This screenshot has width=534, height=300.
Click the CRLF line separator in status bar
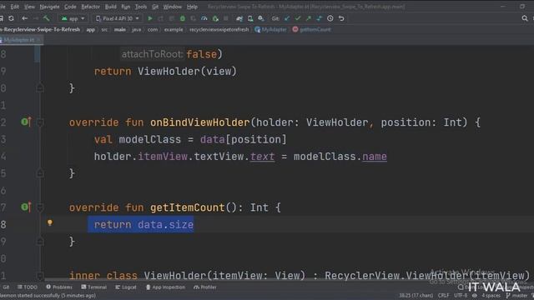tap(443, 295)
